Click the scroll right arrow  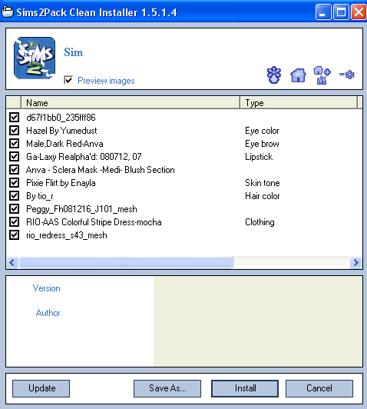click(x=355, y=262)
